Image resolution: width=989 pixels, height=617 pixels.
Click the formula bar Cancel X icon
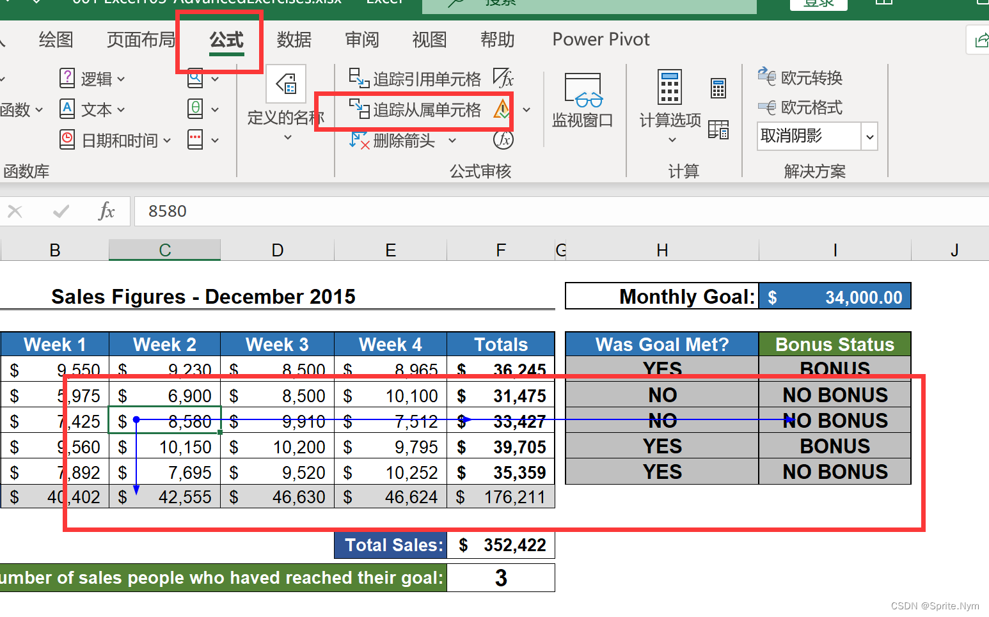coord(15,211)
